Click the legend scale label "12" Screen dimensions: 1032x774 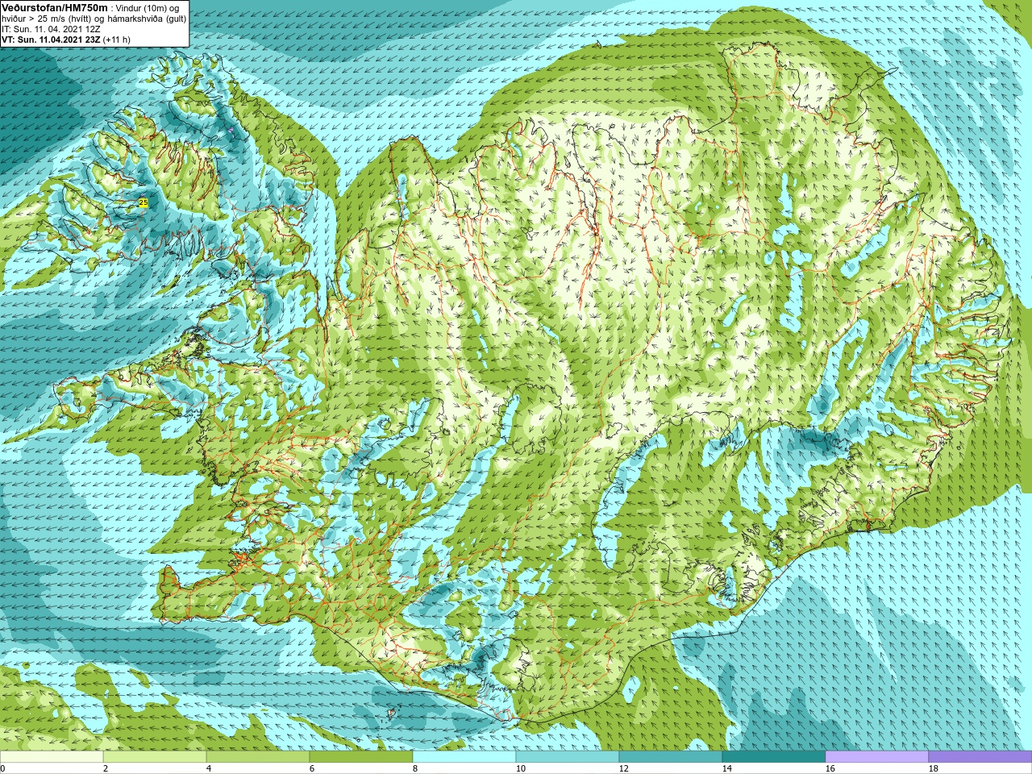[623, 768]
